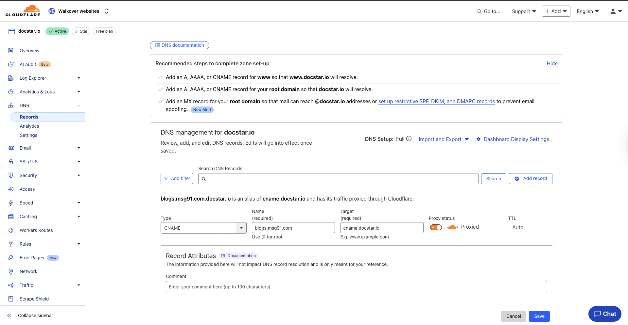Click the globe icon beside Walkover websites
628x325 pixels.
click(52, 11)
